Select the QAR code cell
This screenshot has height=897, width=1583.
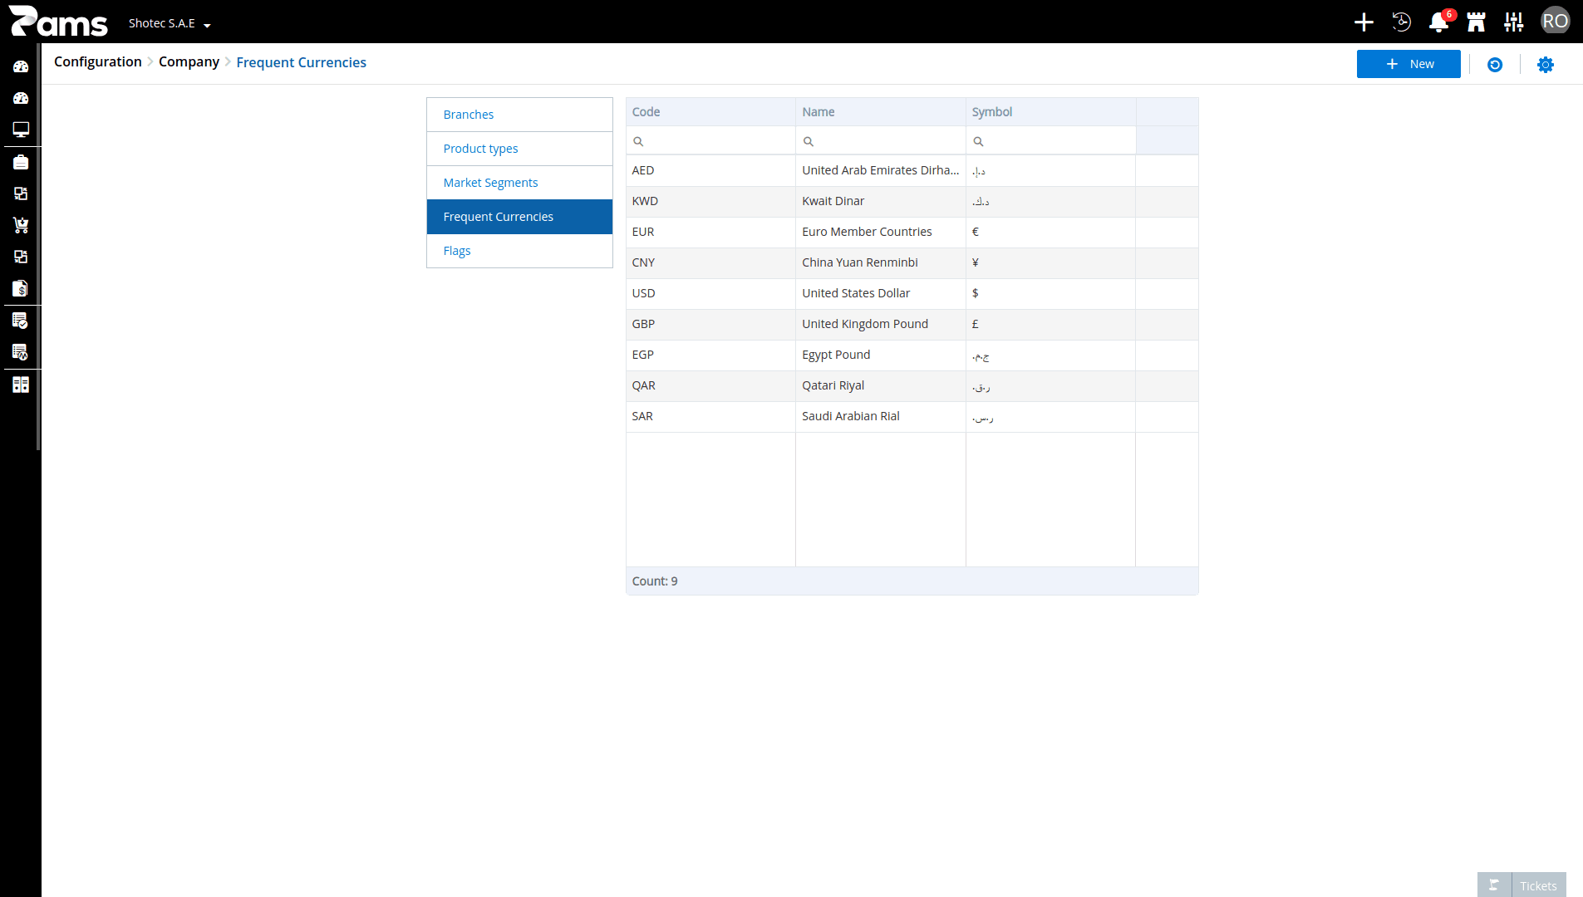pos(710,385)
